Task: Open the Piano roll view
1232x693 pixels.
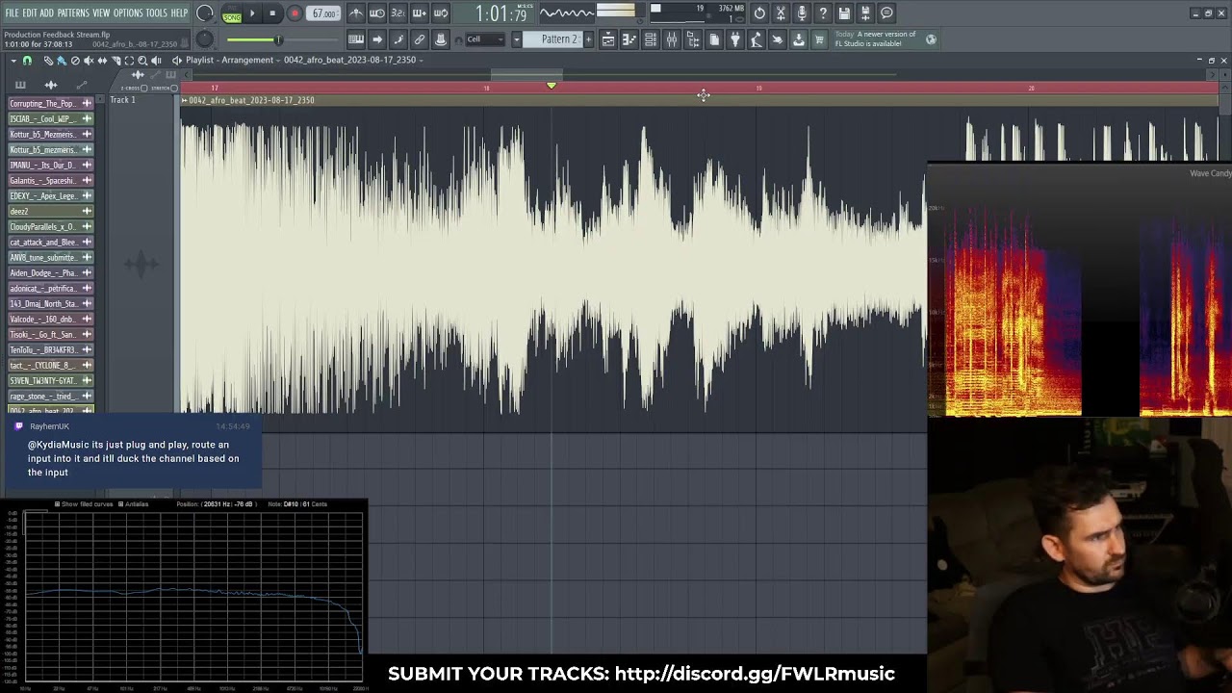Action: (x=629, y=39)
